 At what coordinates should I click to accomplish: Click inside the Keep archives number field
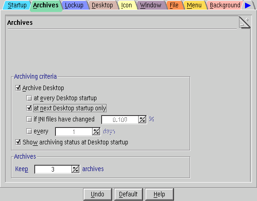coord(53,169)
